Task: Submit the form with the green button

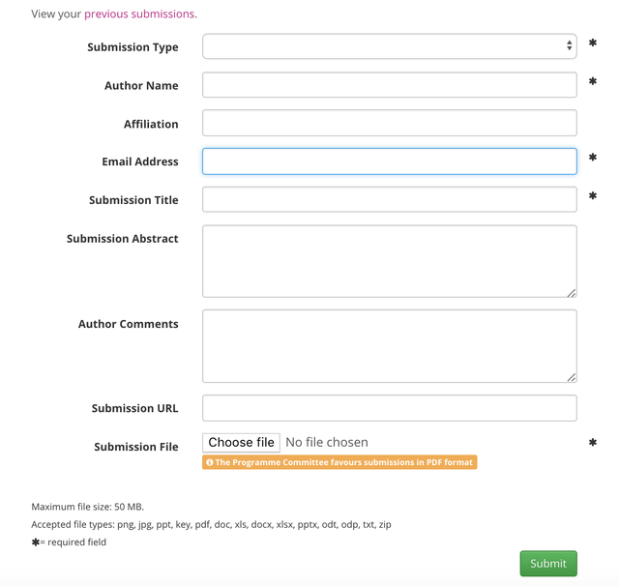Action: click(548, 564)
